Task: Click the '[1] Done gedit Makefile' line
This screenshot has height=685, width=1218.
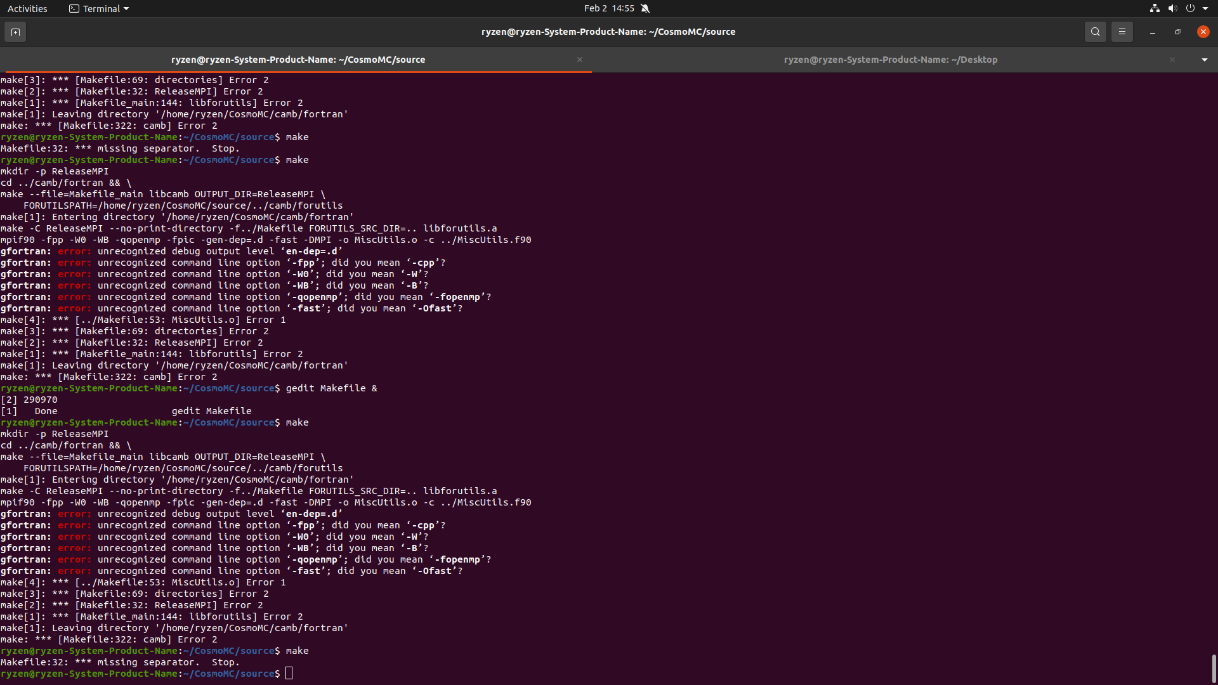Action: [126, 411]
